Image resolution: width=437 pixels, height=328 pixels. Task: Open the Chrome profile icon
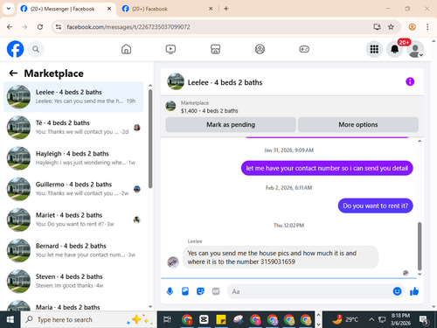point(412,27)
